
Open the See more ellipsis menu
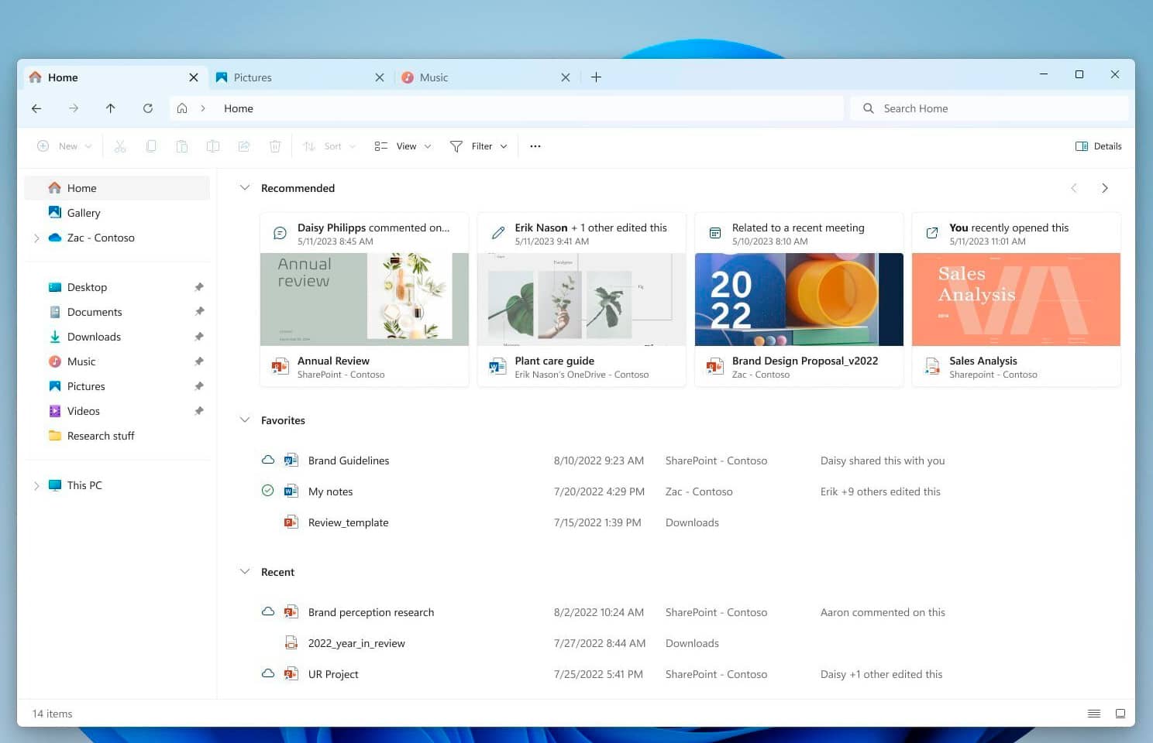click(535, 146)
